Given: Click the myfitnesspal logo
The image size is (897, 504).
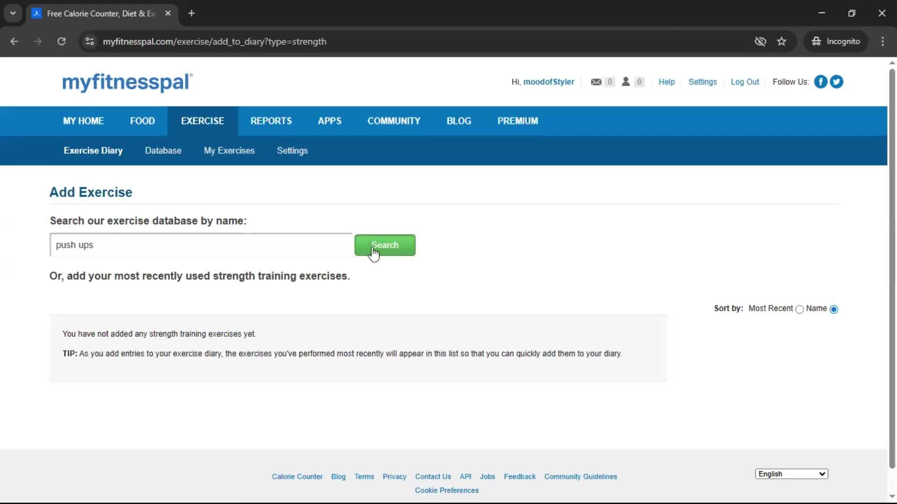Looking at the screenshot, I should click(x=127, y=82).
